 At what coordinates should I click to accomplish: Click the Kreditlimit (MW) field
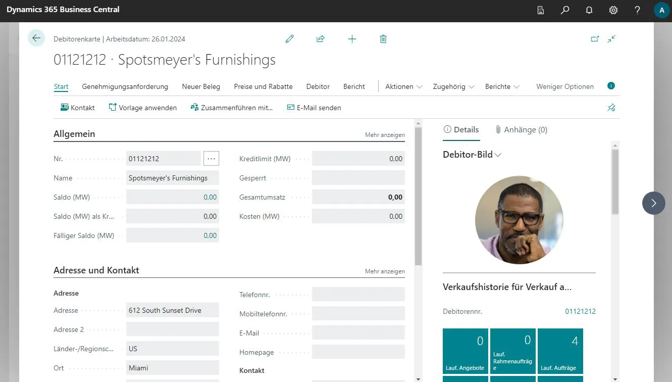[358, 159]
